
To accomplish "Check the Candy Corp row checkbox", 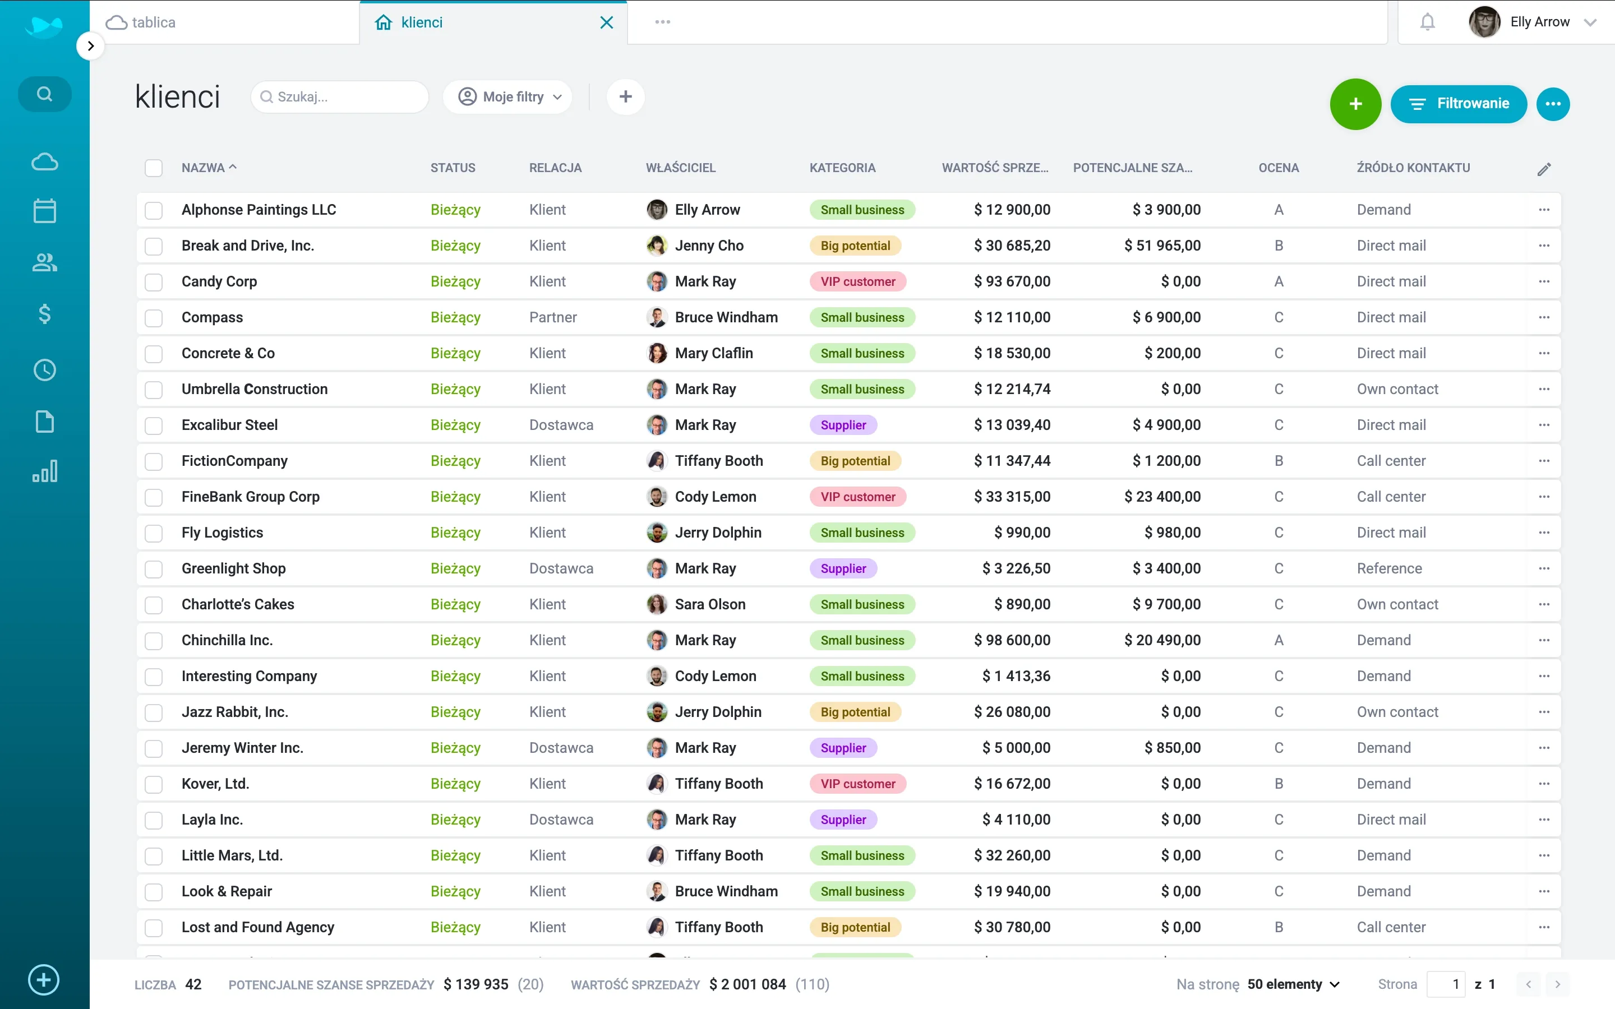I will pyautogui.click(x=154, y=281).
